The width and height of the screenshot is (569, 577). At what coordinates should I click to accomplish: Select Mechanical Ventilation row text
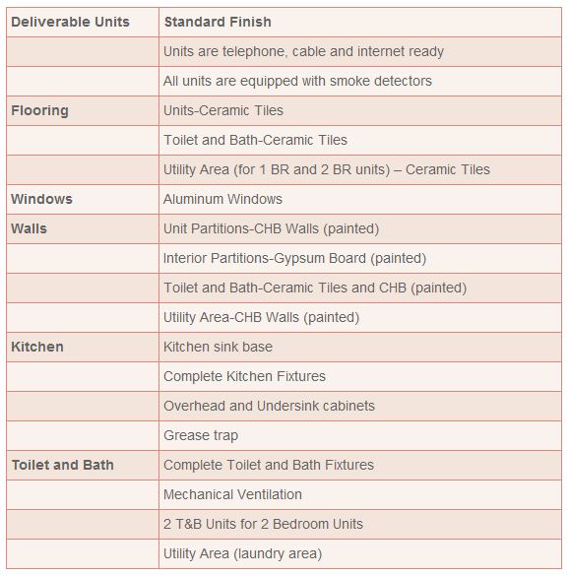tap(232, 494)
